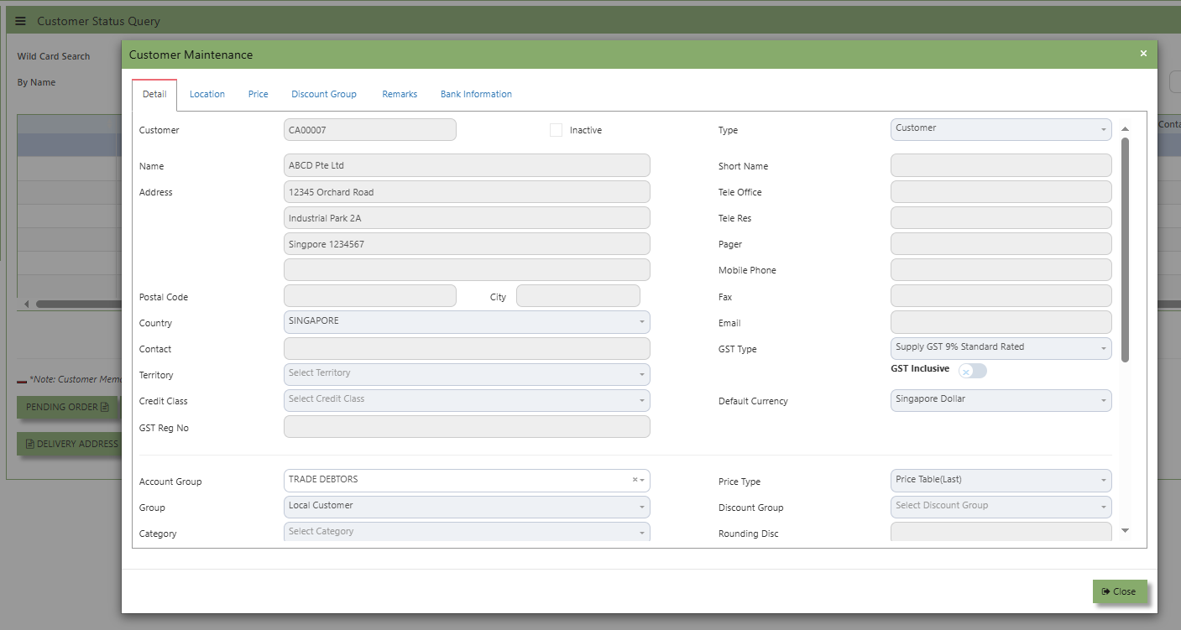Click the Mobile Phone field

1001,270
